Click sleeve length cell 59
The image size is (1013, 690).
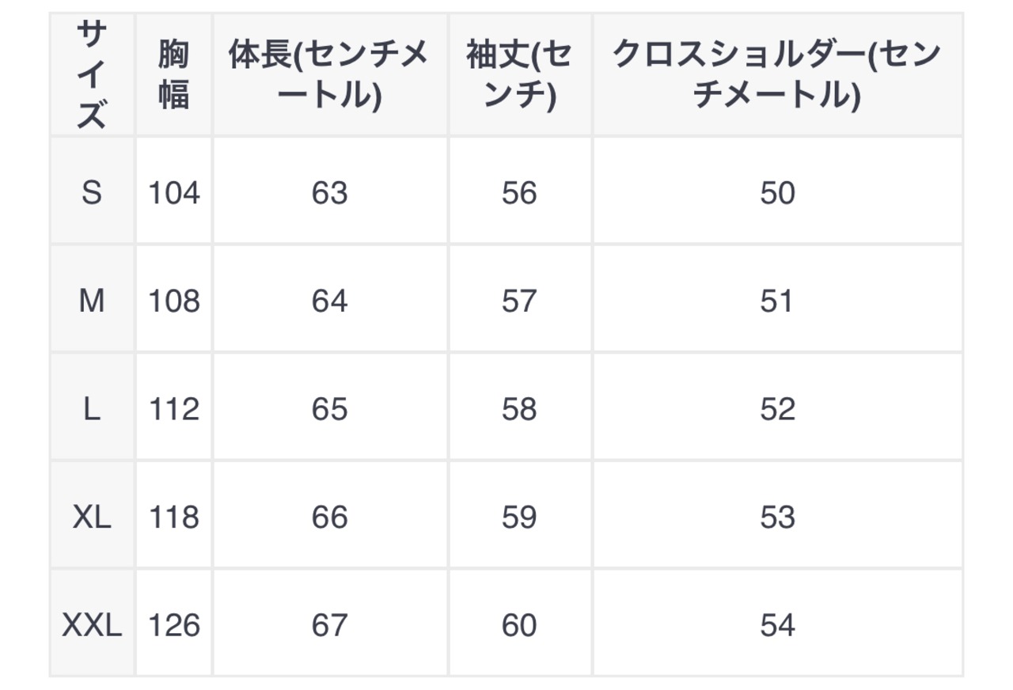(519, 517)
